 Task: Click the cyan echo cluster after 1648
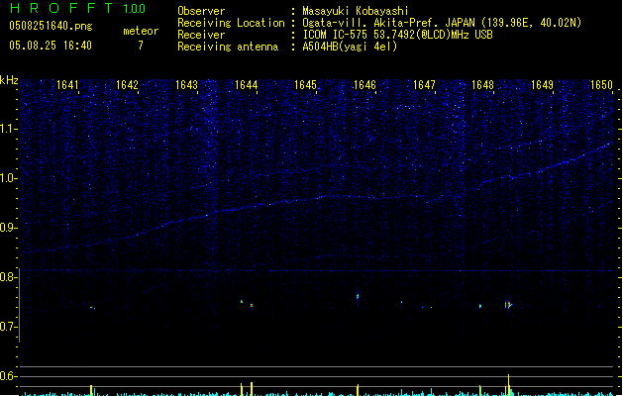(508, 305)
